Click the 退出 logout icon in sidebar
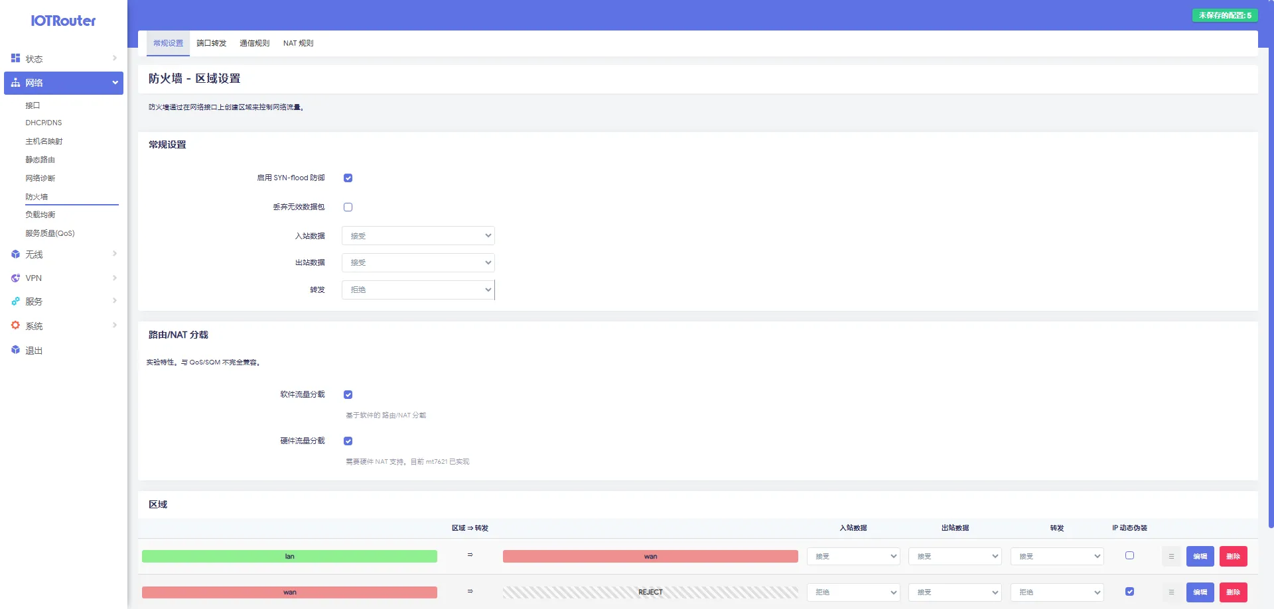Viewport: 1274px width, 609px height. (15, 350)
